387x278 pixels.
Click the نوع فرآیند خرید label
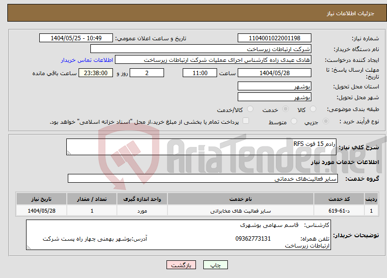coord(359,121)
